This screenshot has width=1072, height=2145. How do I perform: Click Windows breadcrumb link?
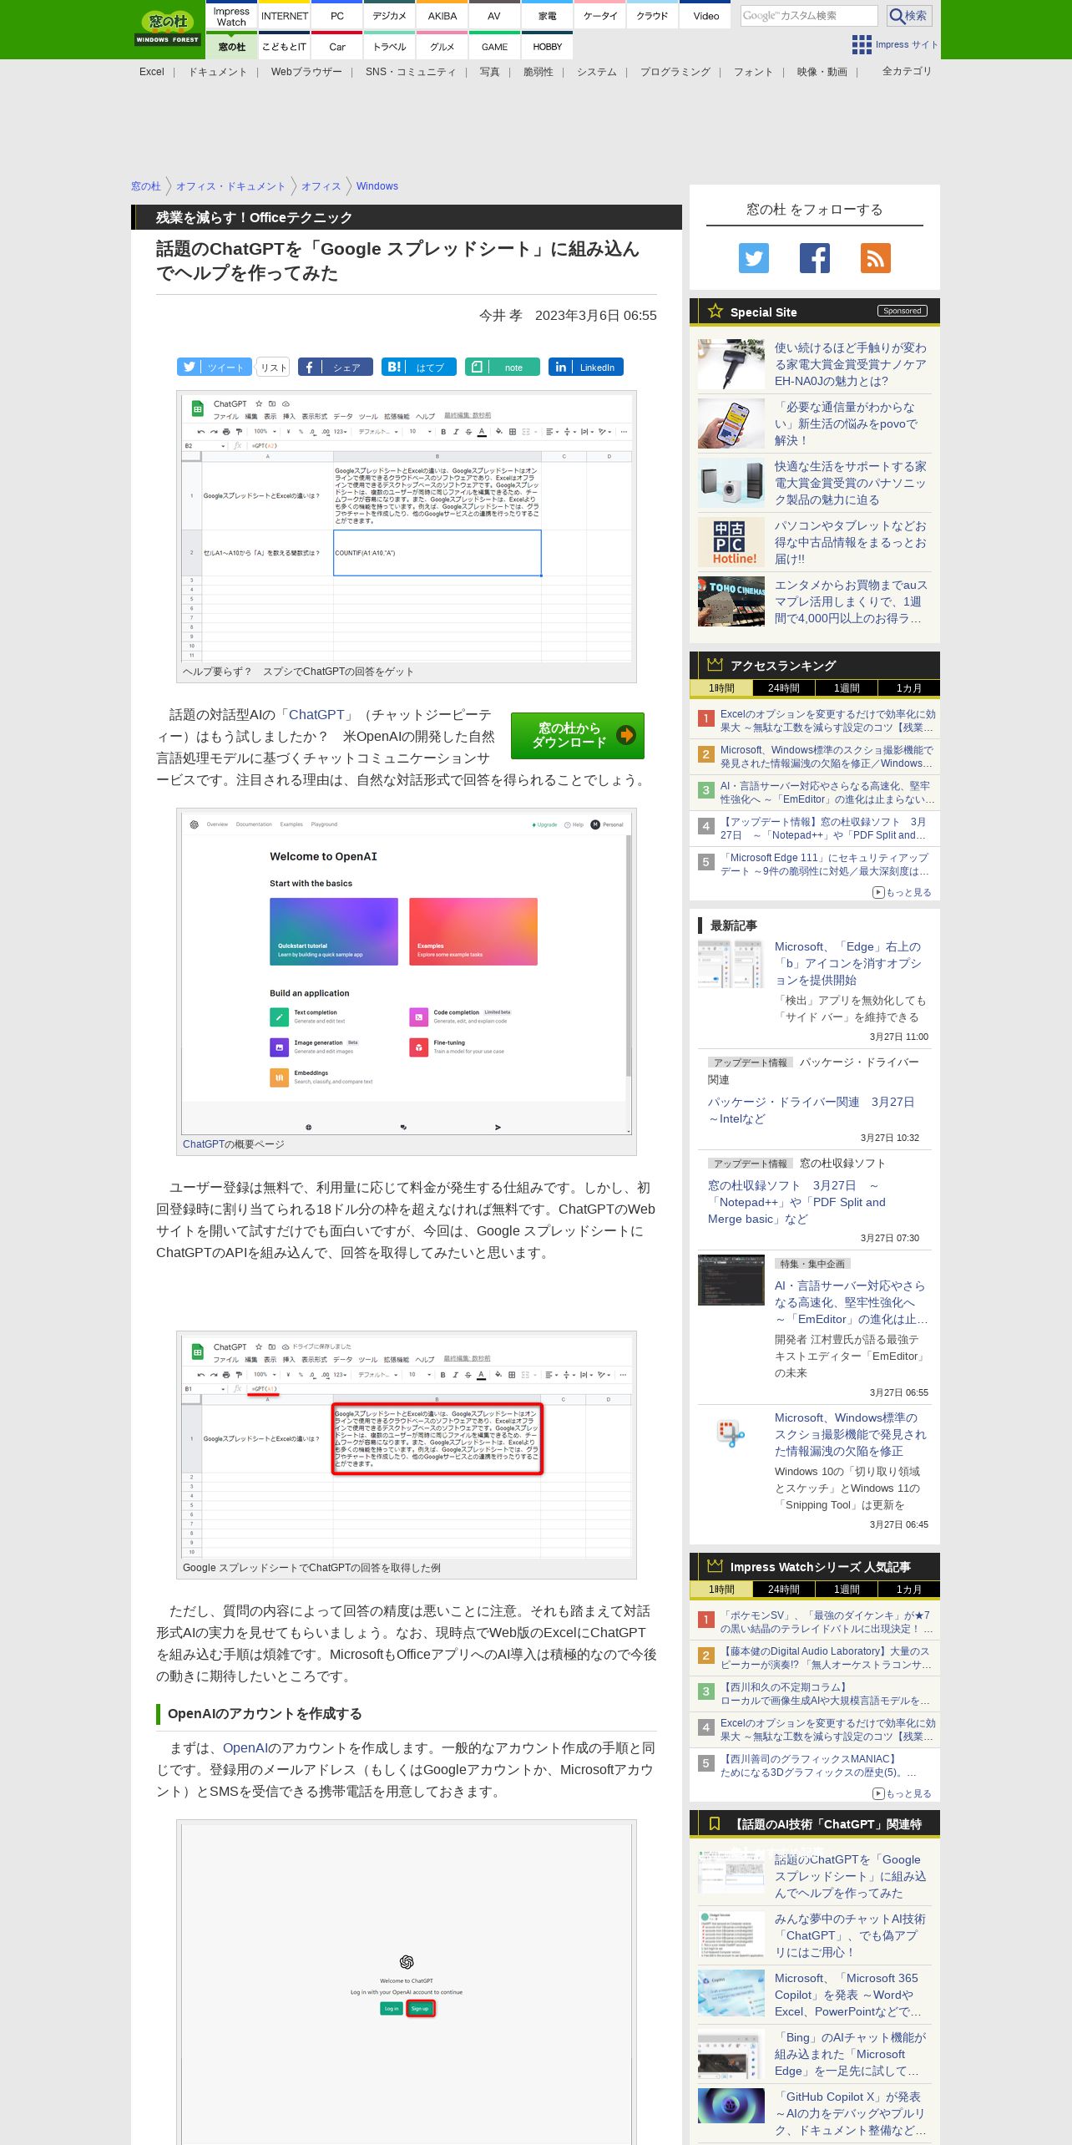(x=377, y=186)
